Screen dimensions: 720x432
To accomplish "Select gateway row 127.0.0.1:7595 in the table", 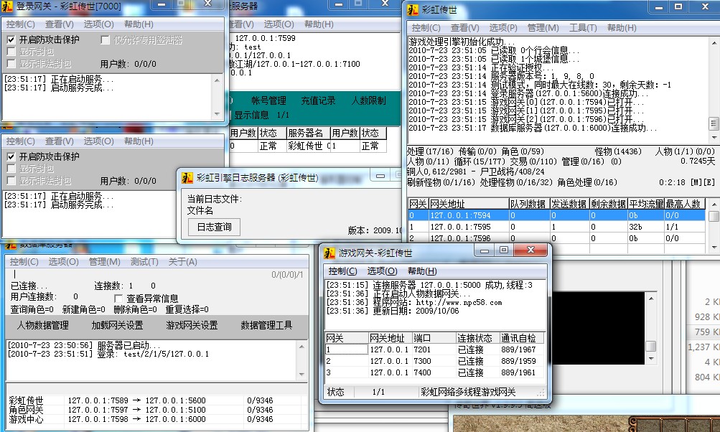I will [x=450, y=227].
